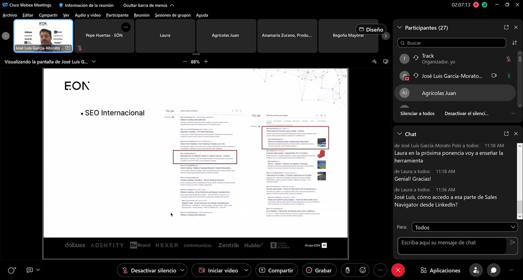Click the chat message input field
523x280 pixels.
point(452,246)
